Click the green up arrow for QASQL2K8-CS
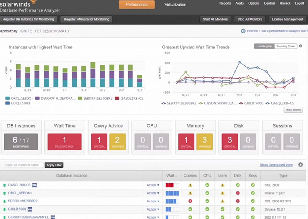 pyautogui.click(x=5, y=185)
